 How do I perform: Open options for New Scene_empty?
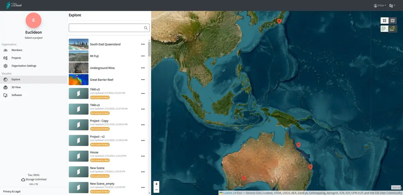pyautogui.click(x=143, y=187)
